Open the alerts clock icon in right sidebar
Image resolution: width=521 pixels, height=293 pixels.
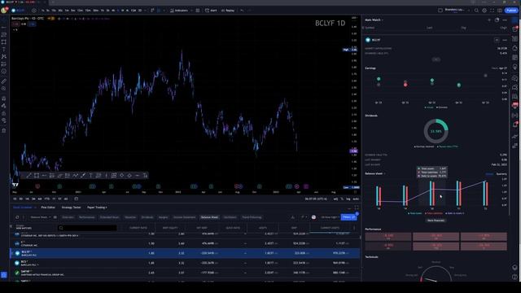(x=515, y=29)
